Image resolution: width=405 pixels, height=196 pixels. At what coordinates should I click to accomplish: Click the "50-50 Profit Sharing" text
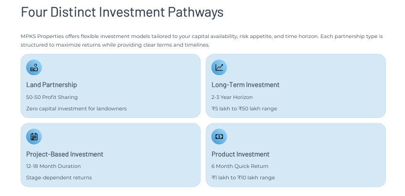click(52, 97)
